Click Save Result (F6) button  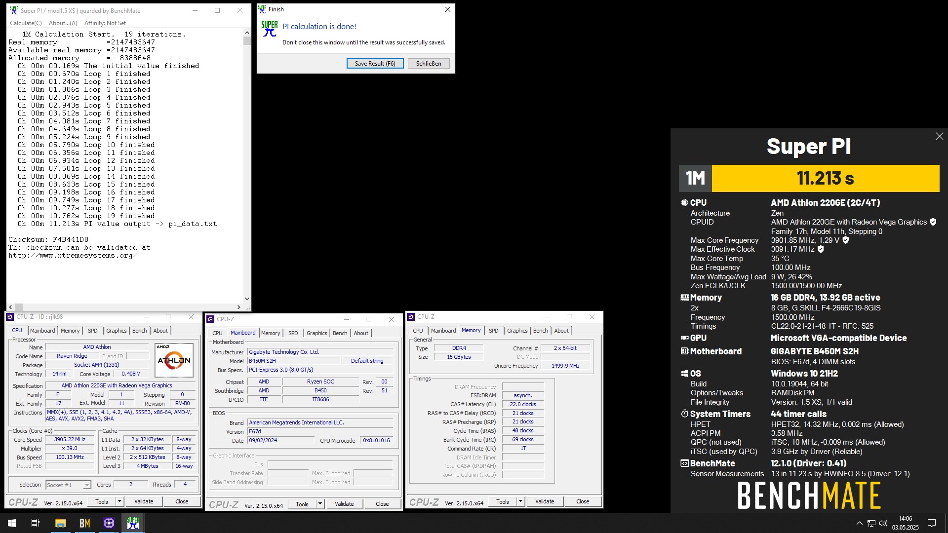point(375,64)
